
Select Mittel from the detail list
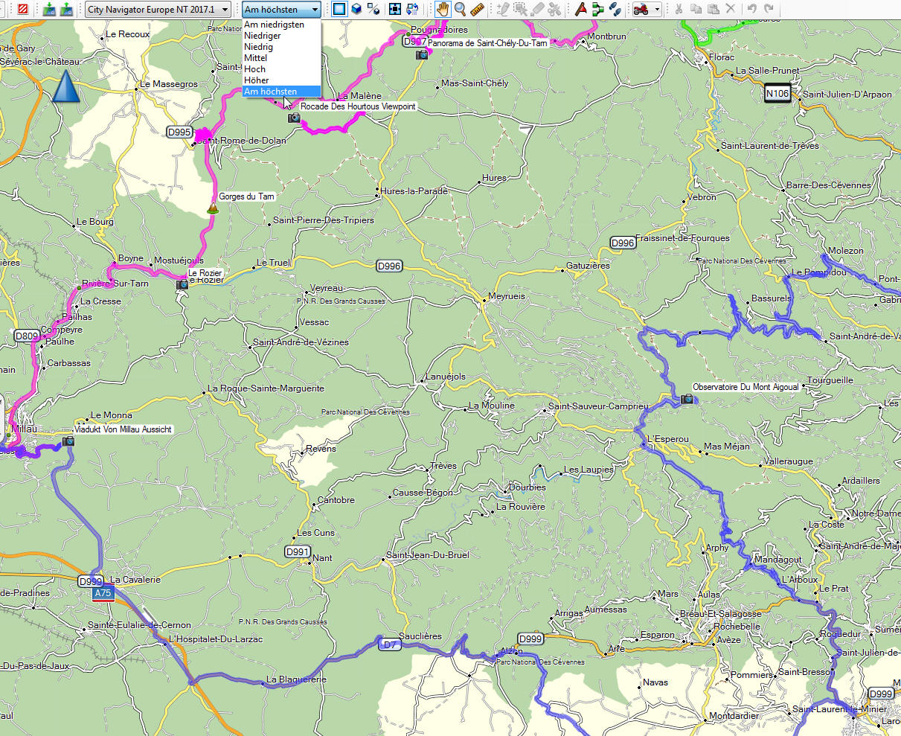[256, 58]
